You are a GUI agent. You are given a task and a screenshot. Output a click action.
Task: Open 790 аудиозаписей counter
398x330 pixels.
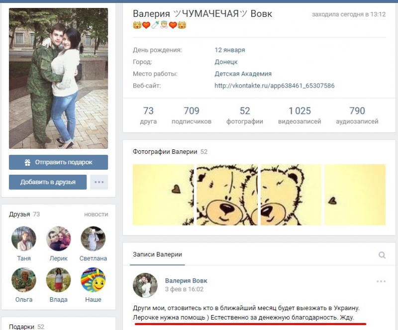(x=357, y=115)
